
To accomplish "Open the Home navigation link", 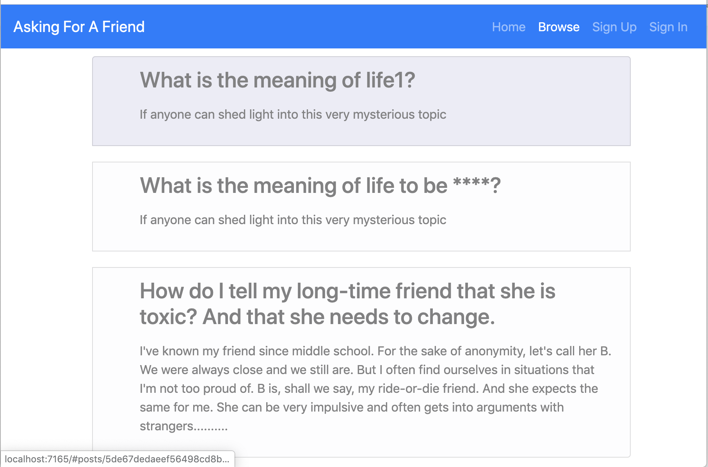I will click(x=508, y=27).
